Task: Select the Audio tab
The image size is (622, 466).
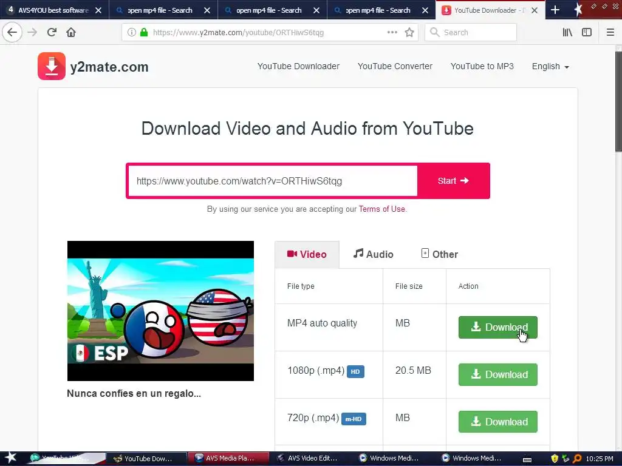Action: (x=374, y=254)
